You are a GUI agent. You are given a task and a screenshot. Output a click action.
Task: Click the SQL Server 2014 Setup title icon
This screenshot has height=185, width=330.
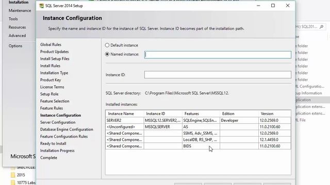pyautogui.click(x=41, y=6)
